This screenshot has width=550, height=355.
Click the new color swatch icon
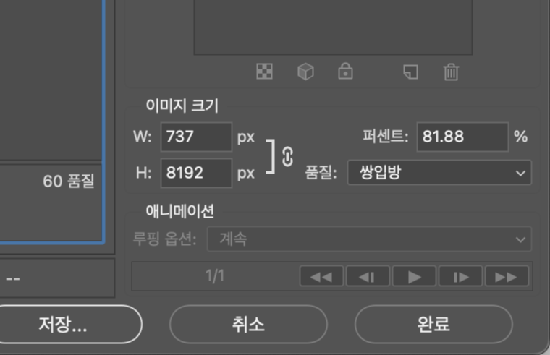pos(410,72)
